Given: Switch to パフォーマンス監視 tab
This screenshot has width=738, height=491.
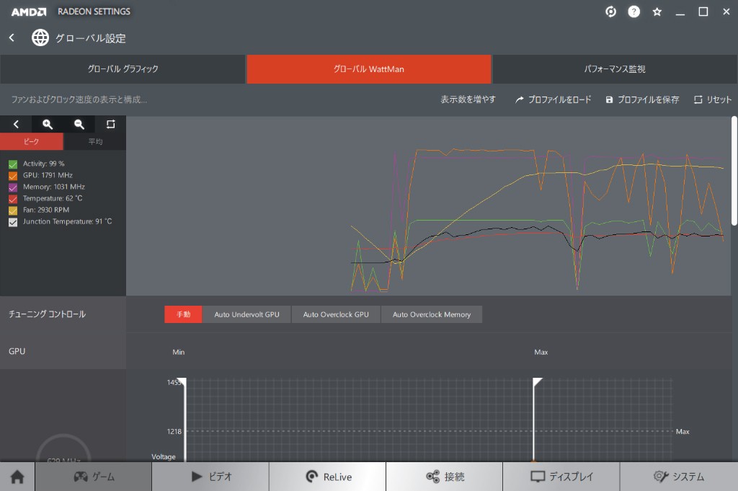Looking at the screenshot, I should coord(615,69).
